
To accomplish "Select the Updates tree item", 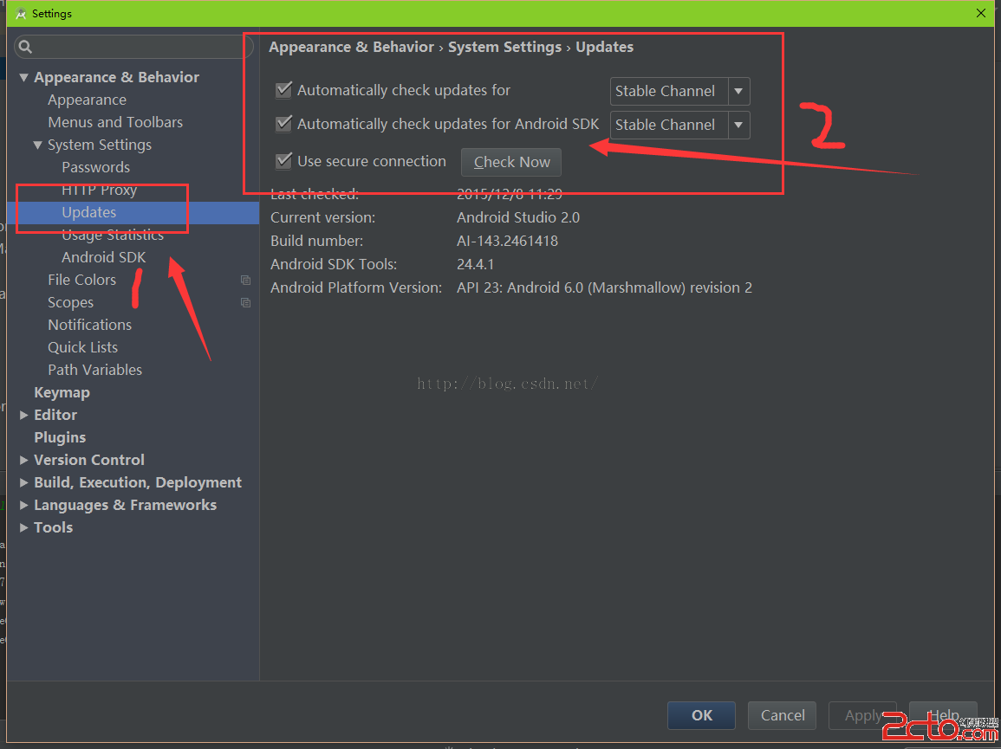I will 88,212.
